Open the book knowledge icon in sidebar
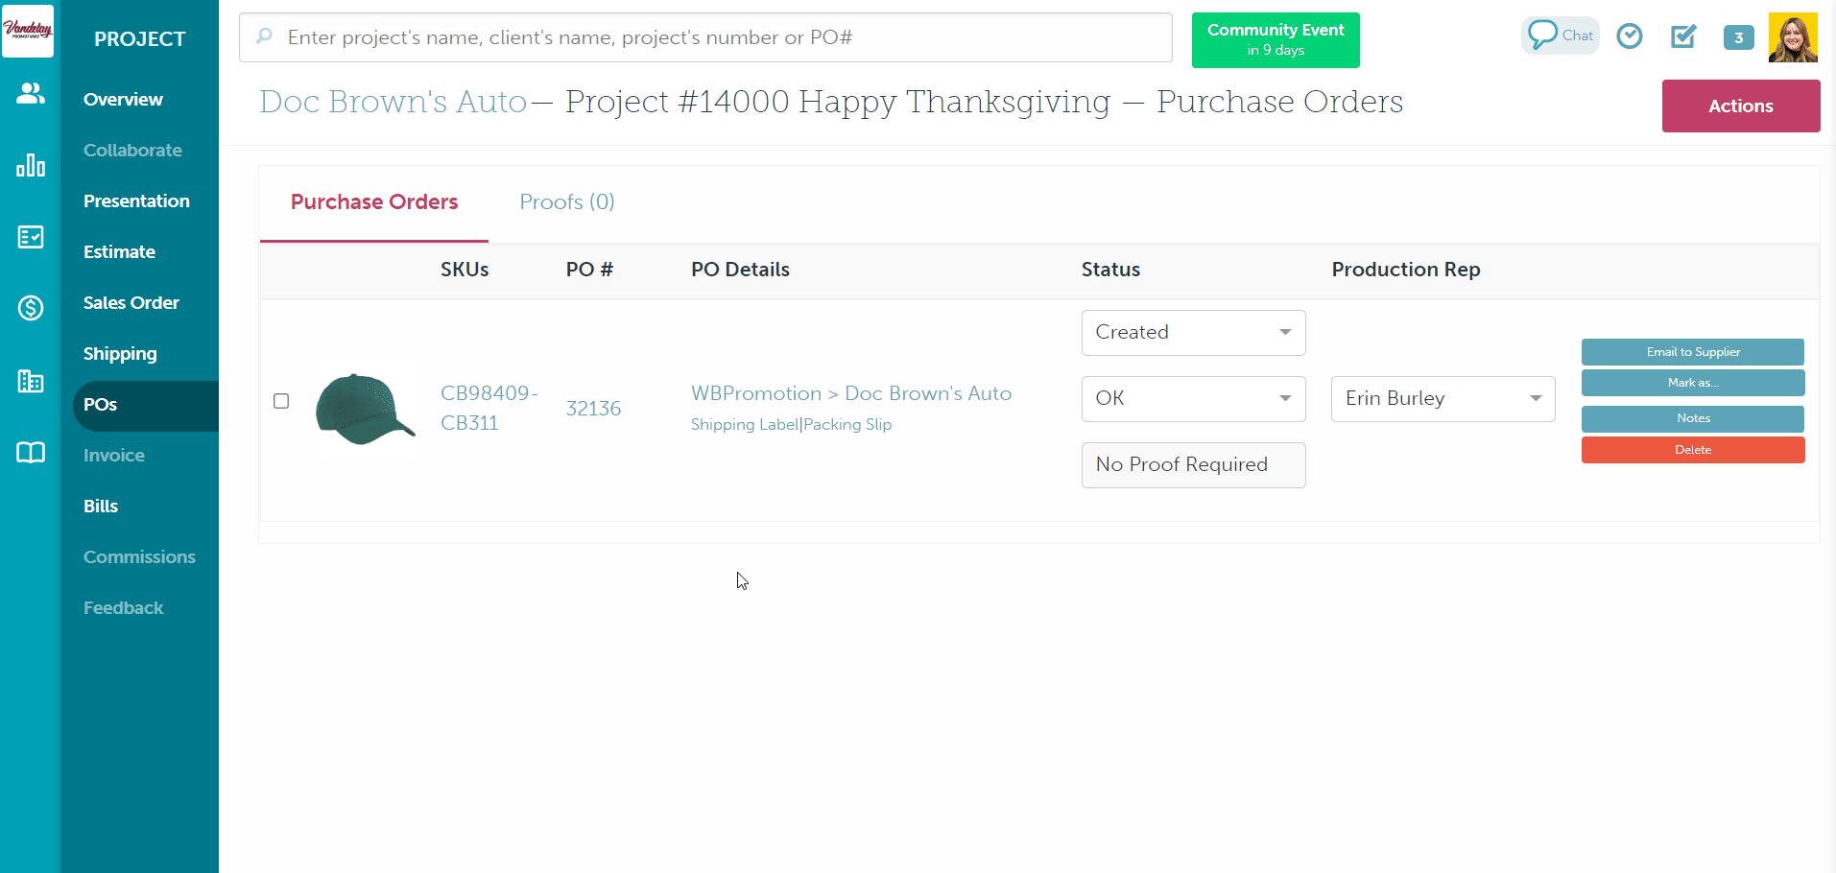Image resolution: width=1836 pixels, height=873 pixels. click(31, 453)
